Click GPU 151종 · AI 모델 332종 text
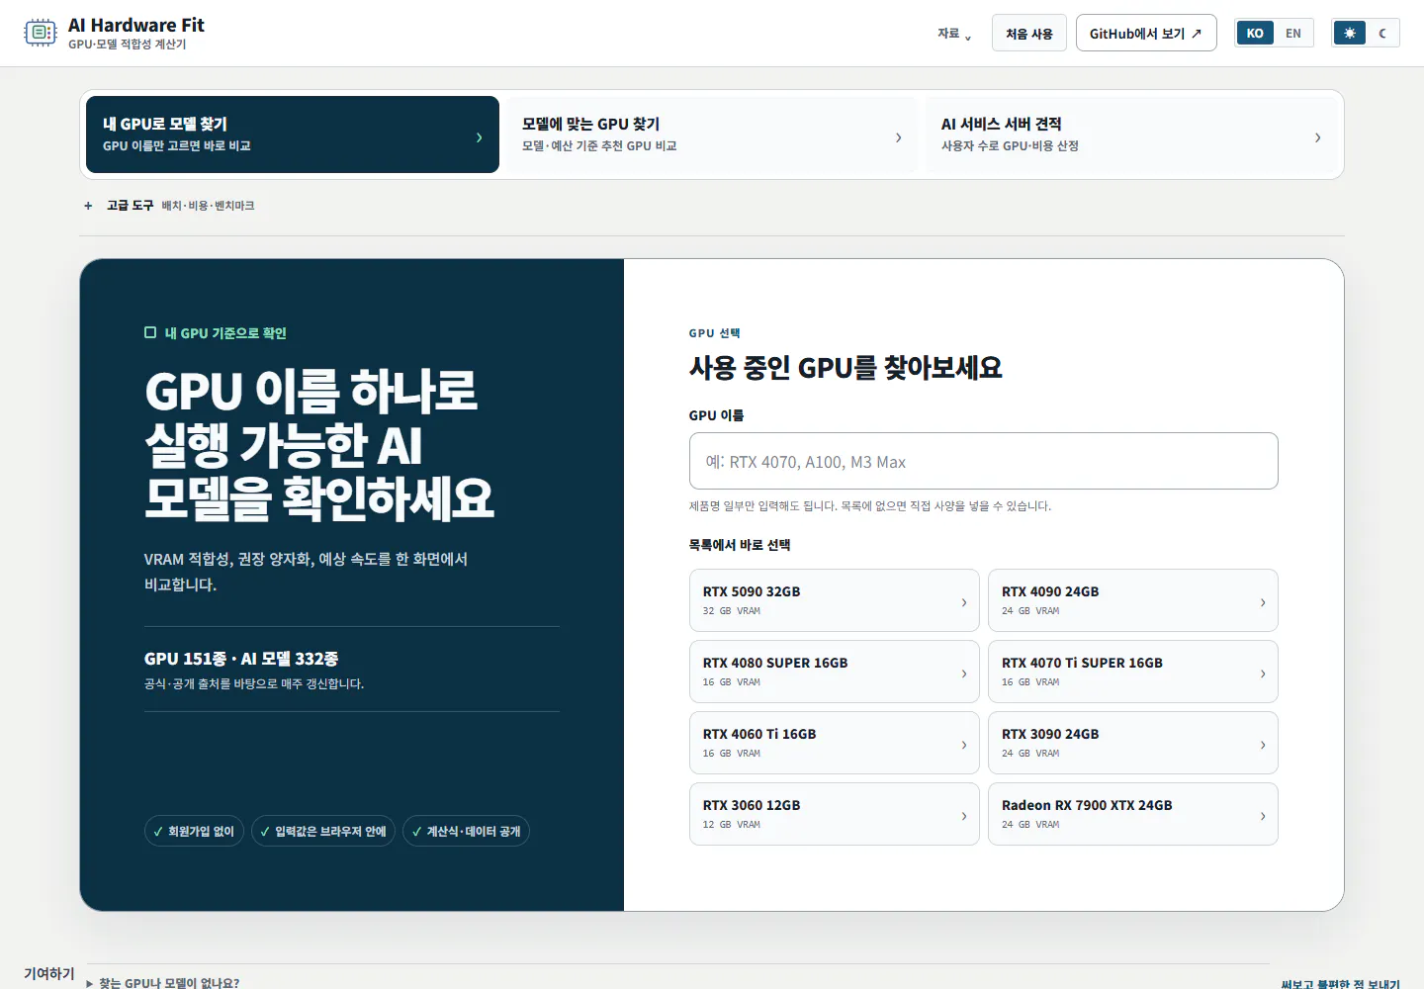The width and height of the screenshot is (1424, 989). pos(241,659)
